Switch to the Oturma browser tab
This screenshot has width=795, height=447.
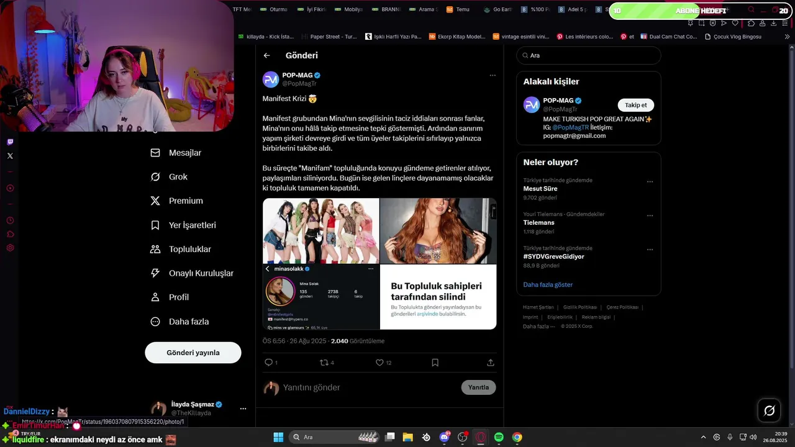(x=274, y=9)
